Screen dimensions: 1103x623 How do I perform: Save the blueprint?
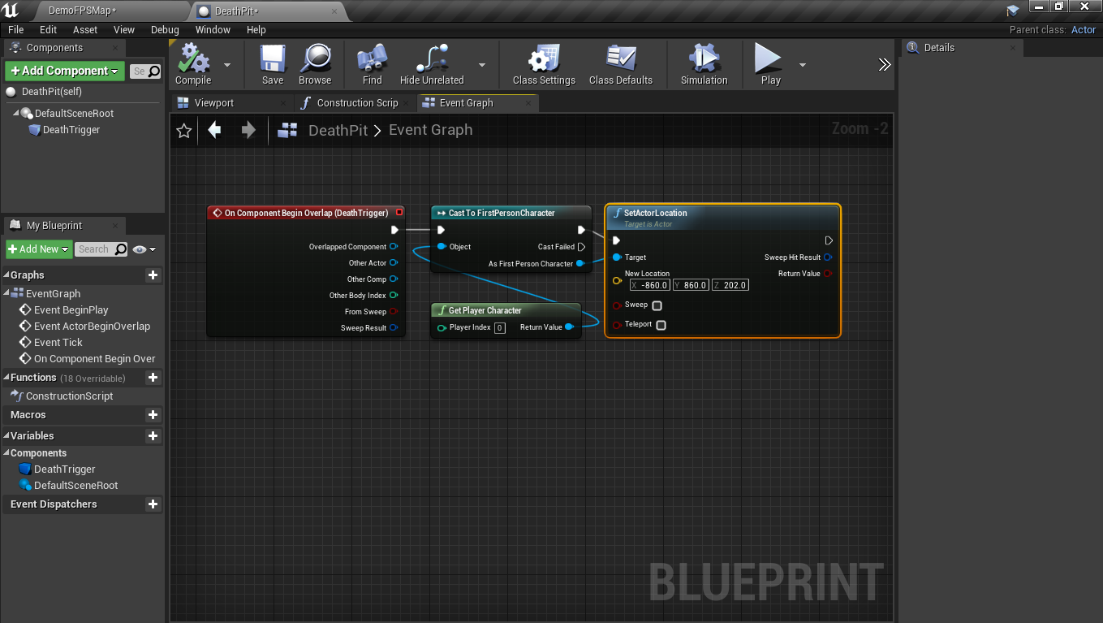pyautogui.click(x=272, y=63)
